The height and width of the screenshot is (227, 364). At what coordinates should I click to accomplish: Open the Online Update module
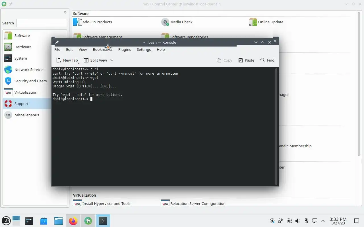tap(266, 22)
